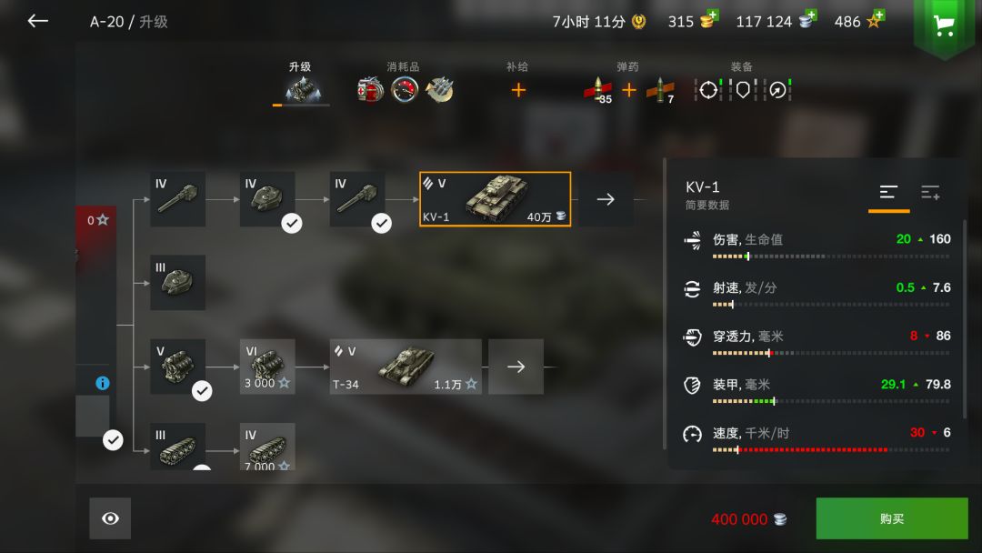Select the tier VI engine costing 3 000

tap(267, 367)
